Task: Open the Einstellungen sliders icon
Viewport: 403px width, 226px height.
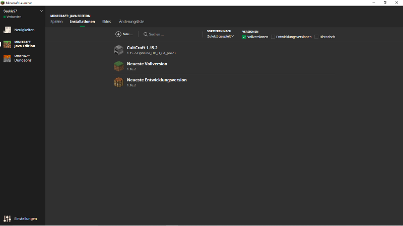Action: tap(7, 218)
